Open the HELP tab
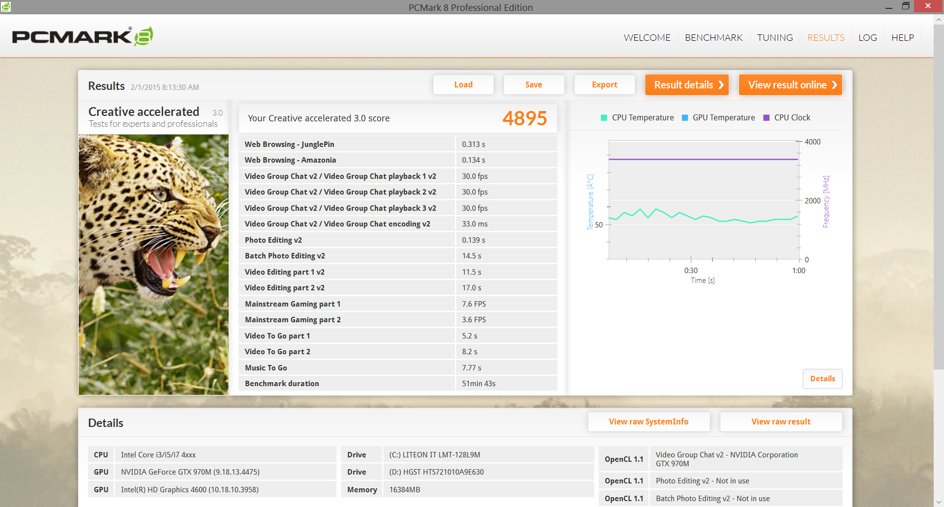The height and width of the screenshot is (507, 944). tap(902, 38)
